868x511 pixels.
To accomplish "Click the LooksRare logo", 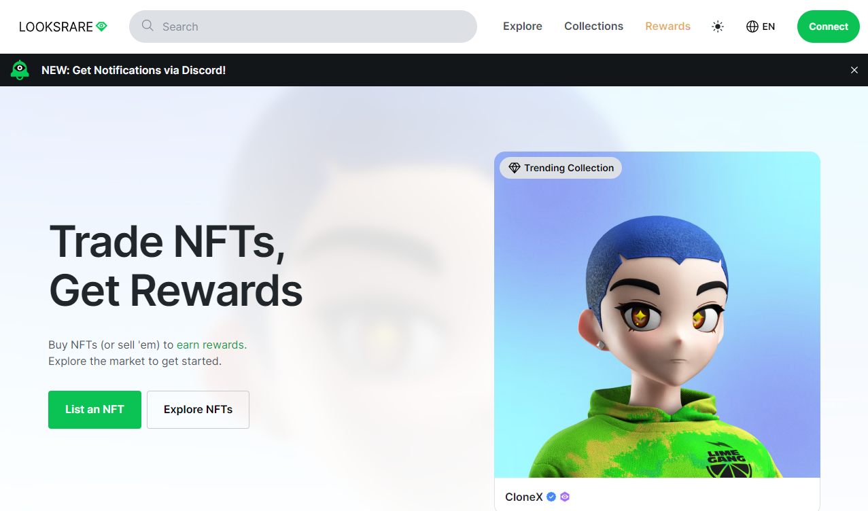I will click(x=63, y=27).
